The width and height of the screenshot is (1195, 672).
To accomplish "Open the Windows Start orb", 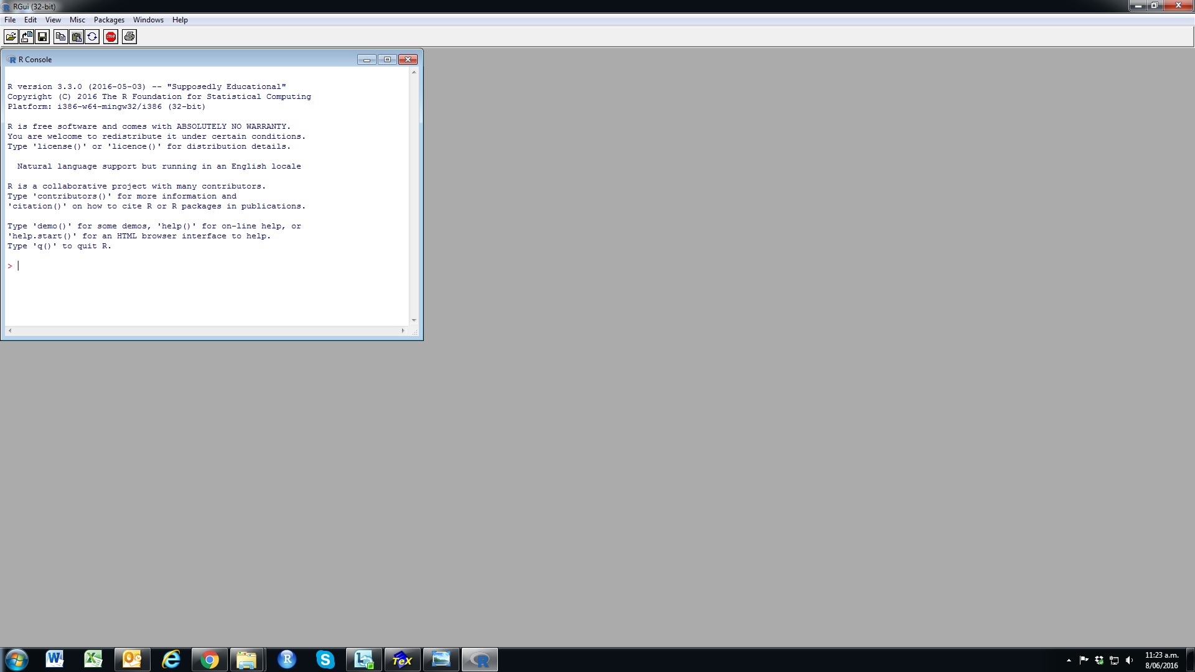I will pos(16,660).
